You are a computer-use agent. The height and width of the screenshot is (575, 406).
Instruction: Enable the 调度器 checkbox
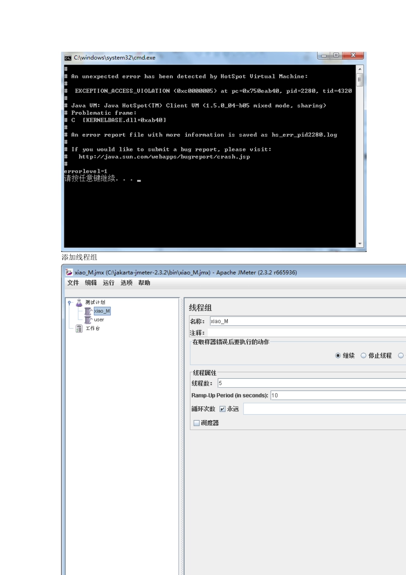(197, 423)
